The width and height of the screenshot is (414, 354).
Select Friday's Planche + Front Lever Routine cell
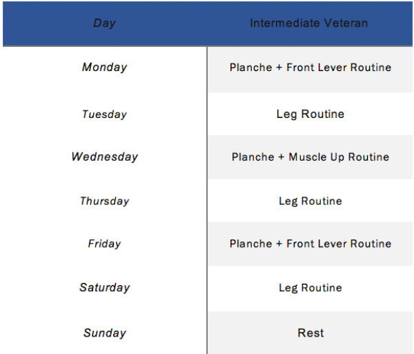pos(310,244)
